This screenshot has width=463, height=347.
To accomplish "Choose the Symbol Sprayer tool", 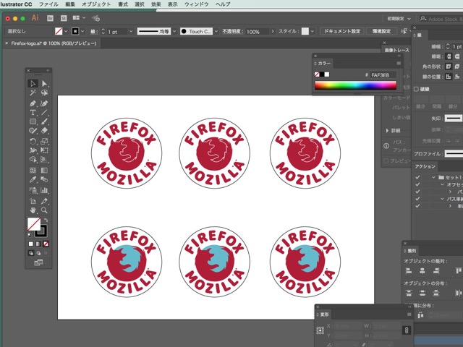I will click(33, 190).
